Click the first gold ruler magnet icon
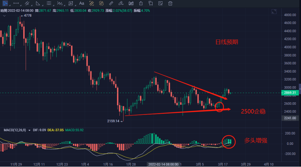 coord(91,3)
